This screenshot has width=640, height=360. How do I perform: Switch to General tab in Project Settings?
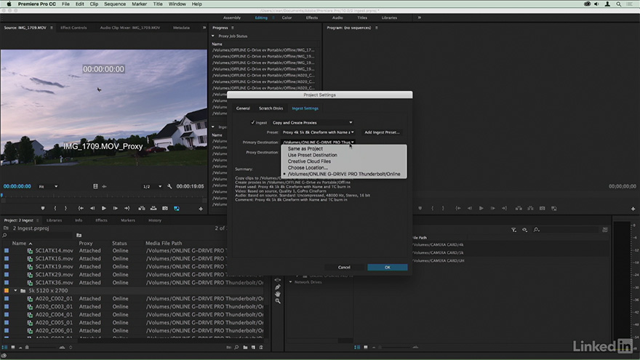click(x=243, y=108)
